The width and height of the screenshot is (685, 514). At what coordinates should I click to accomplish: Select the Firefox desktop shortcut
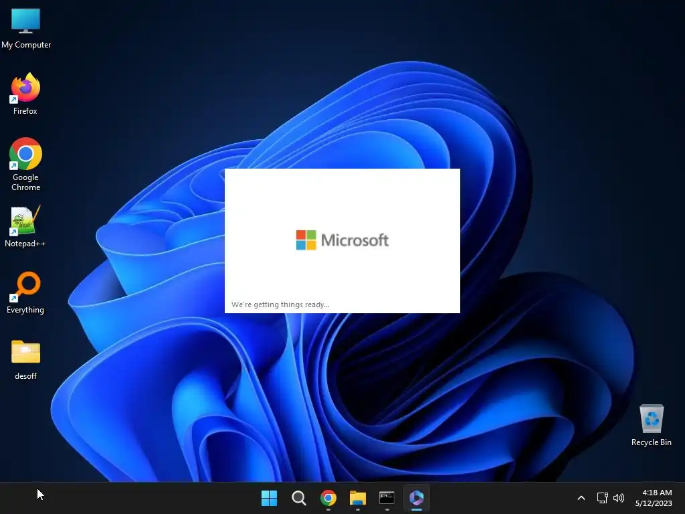25,94
